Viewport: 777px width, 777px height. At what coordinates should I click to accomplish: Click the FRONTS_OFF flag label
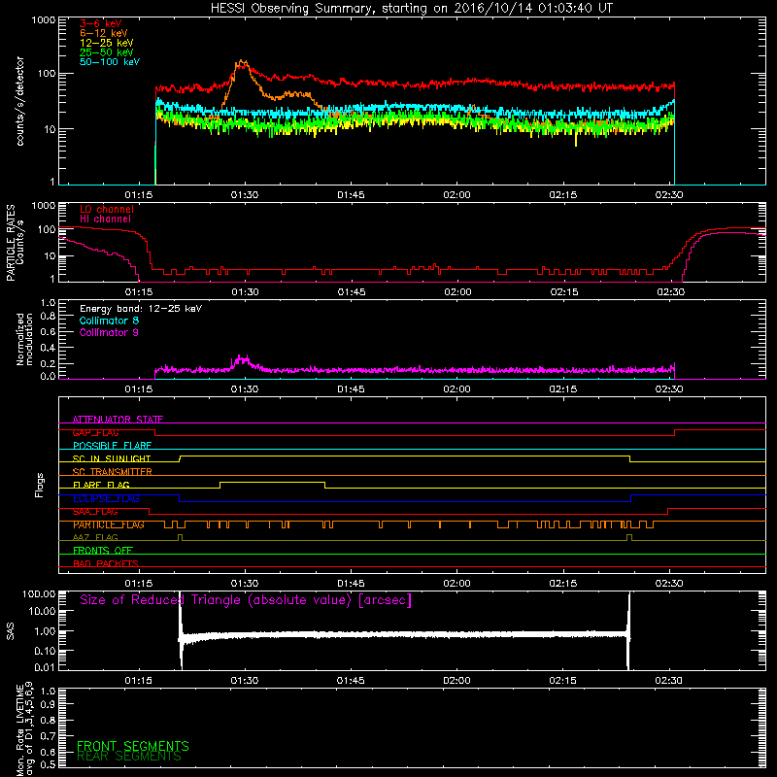click(x=103, y=551)
